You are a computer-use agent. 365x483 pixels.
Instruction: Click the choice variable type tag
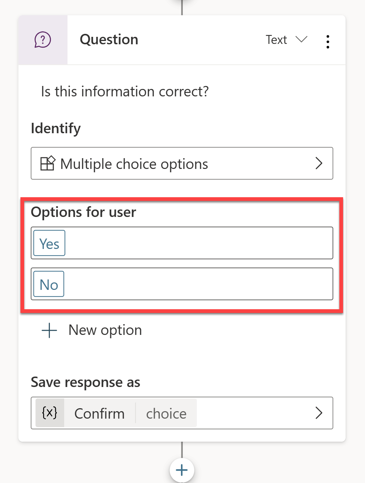coord(166,413)
